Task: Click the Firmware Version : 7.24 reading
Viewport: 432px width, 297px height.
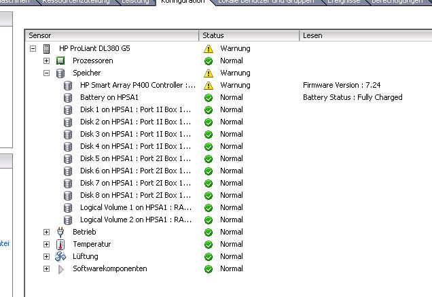Action: [x=342, y=85]
